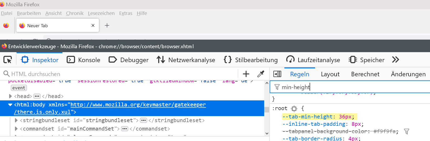Click the :root selector highlighter icon
The height and width of the screenshot is (141, 430).
(294, 109)
